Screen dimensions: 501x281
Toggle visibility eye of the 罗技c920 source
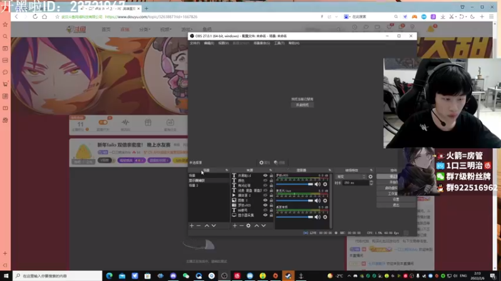click(x=265, y=205)
